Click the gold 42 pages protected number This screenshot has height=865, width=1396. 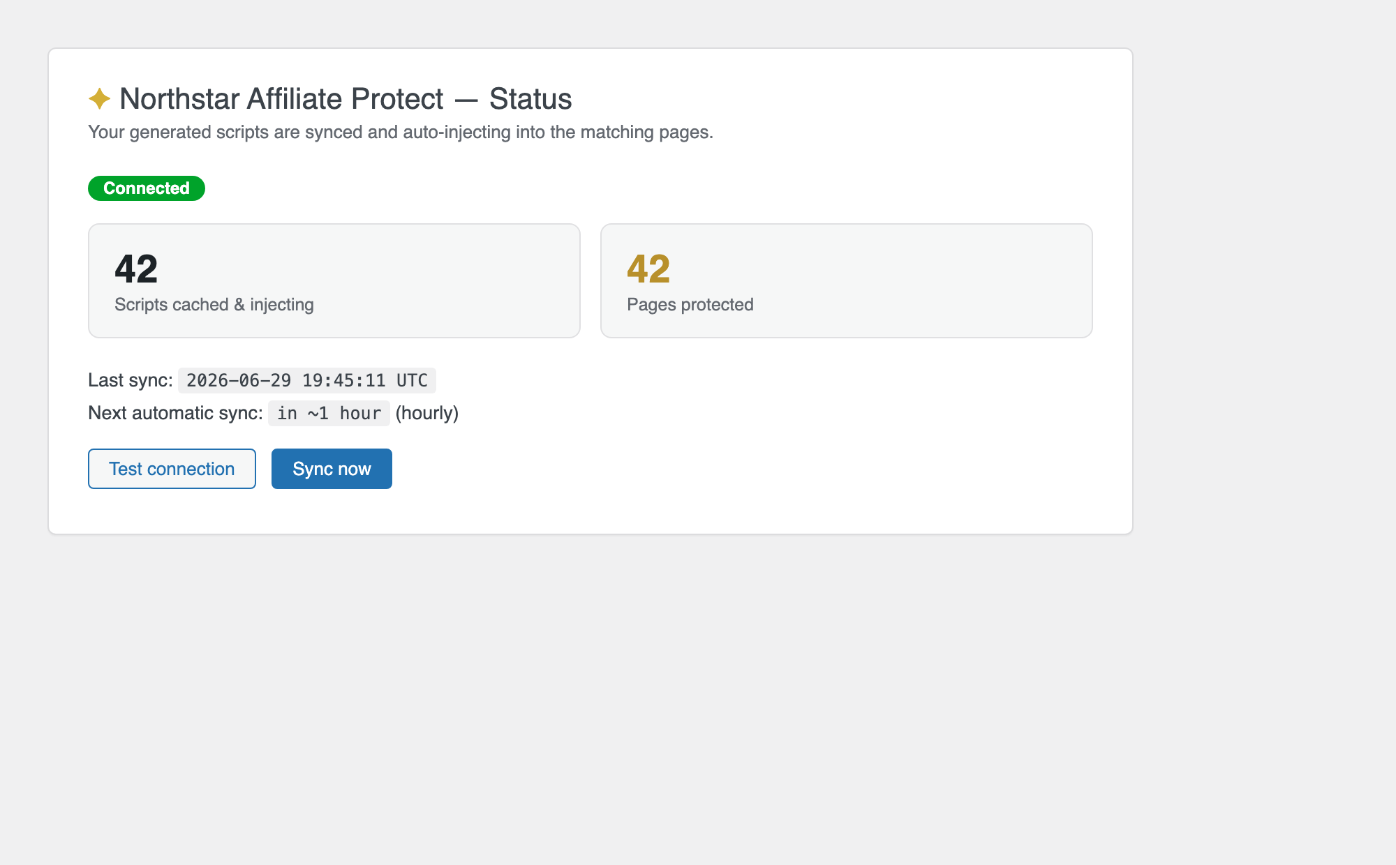click(x=648, y=269)
